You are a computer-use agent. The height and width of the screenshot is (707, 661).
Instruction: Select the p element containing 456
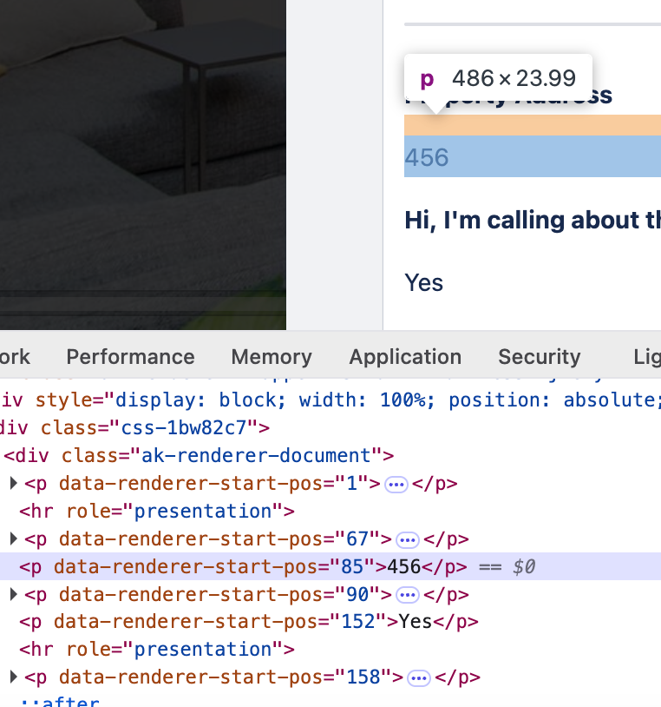coord(217,567)
